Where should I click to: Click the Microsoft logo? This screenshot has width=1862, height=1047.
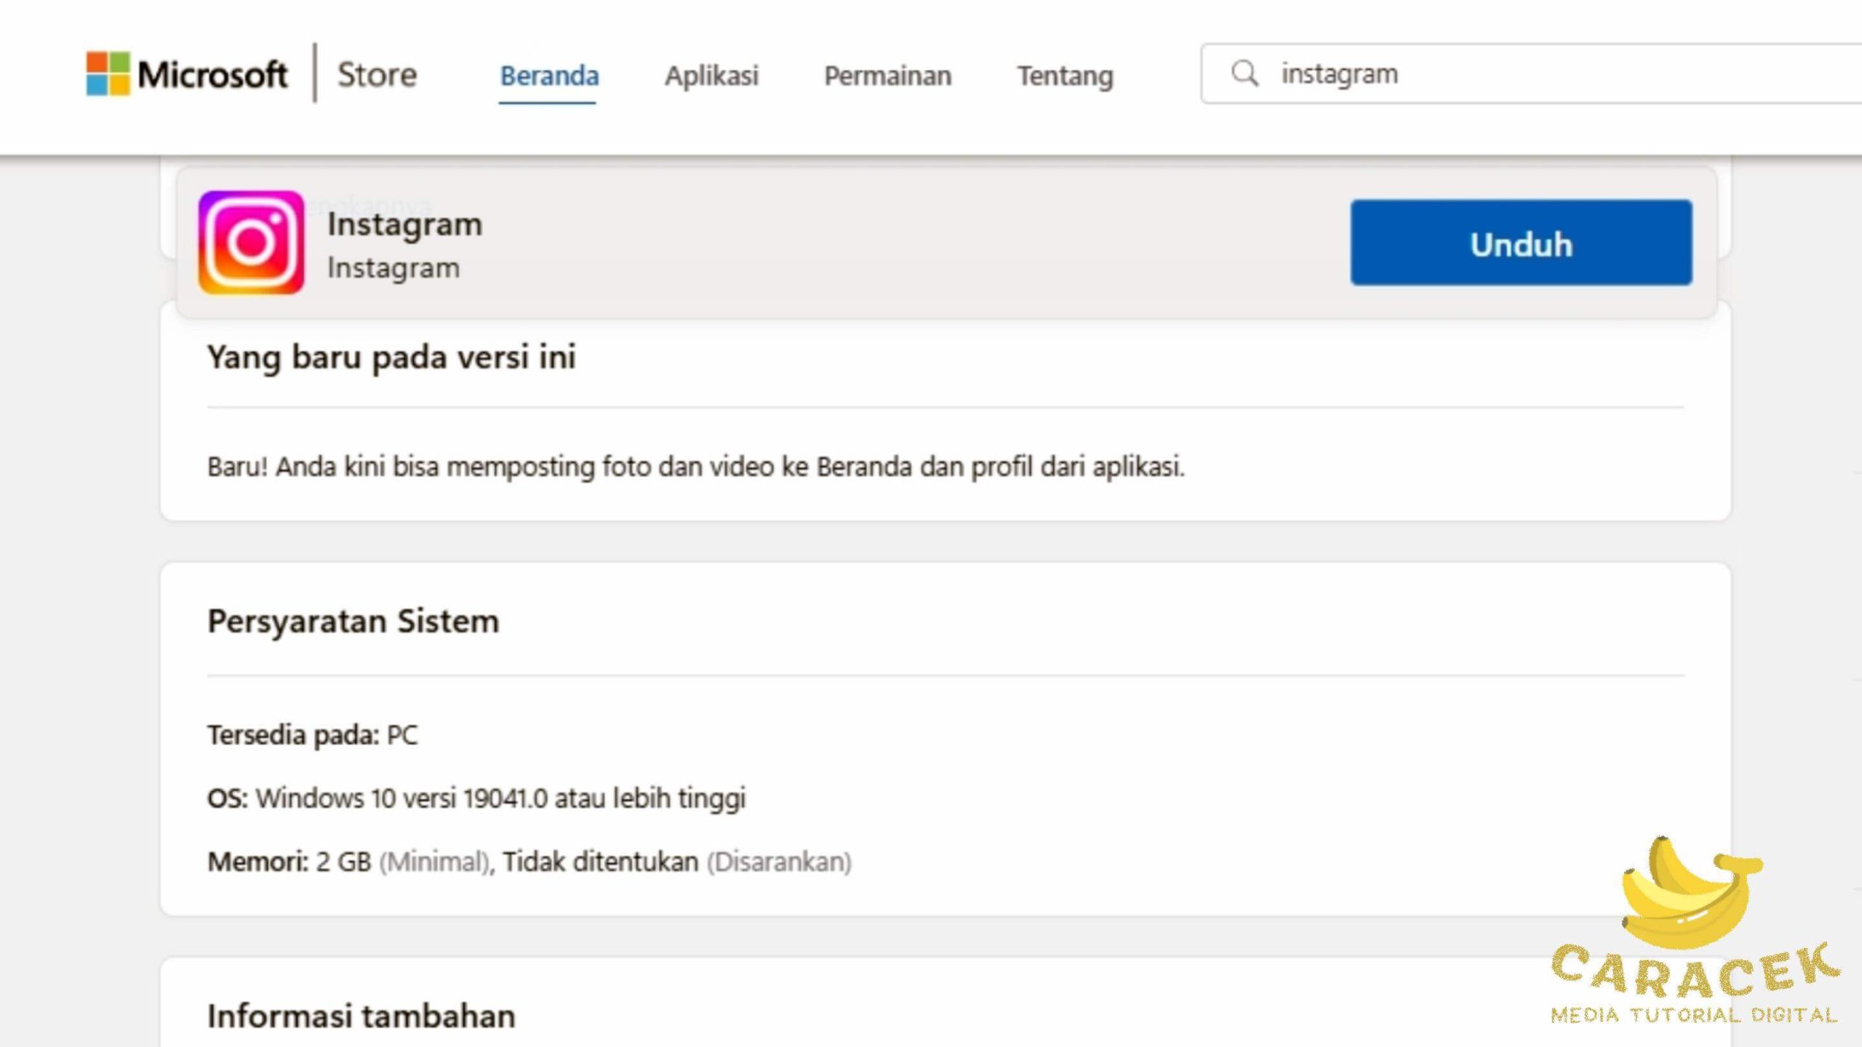pos(187,73)
